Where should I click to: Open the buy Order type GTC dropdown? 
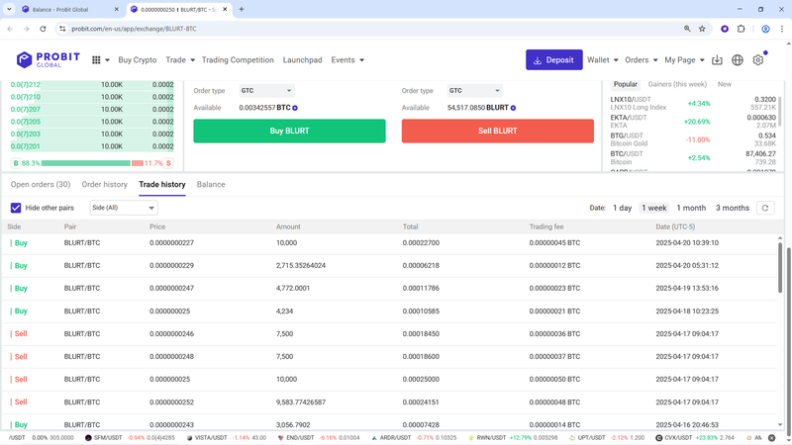(x=266, y=91)
